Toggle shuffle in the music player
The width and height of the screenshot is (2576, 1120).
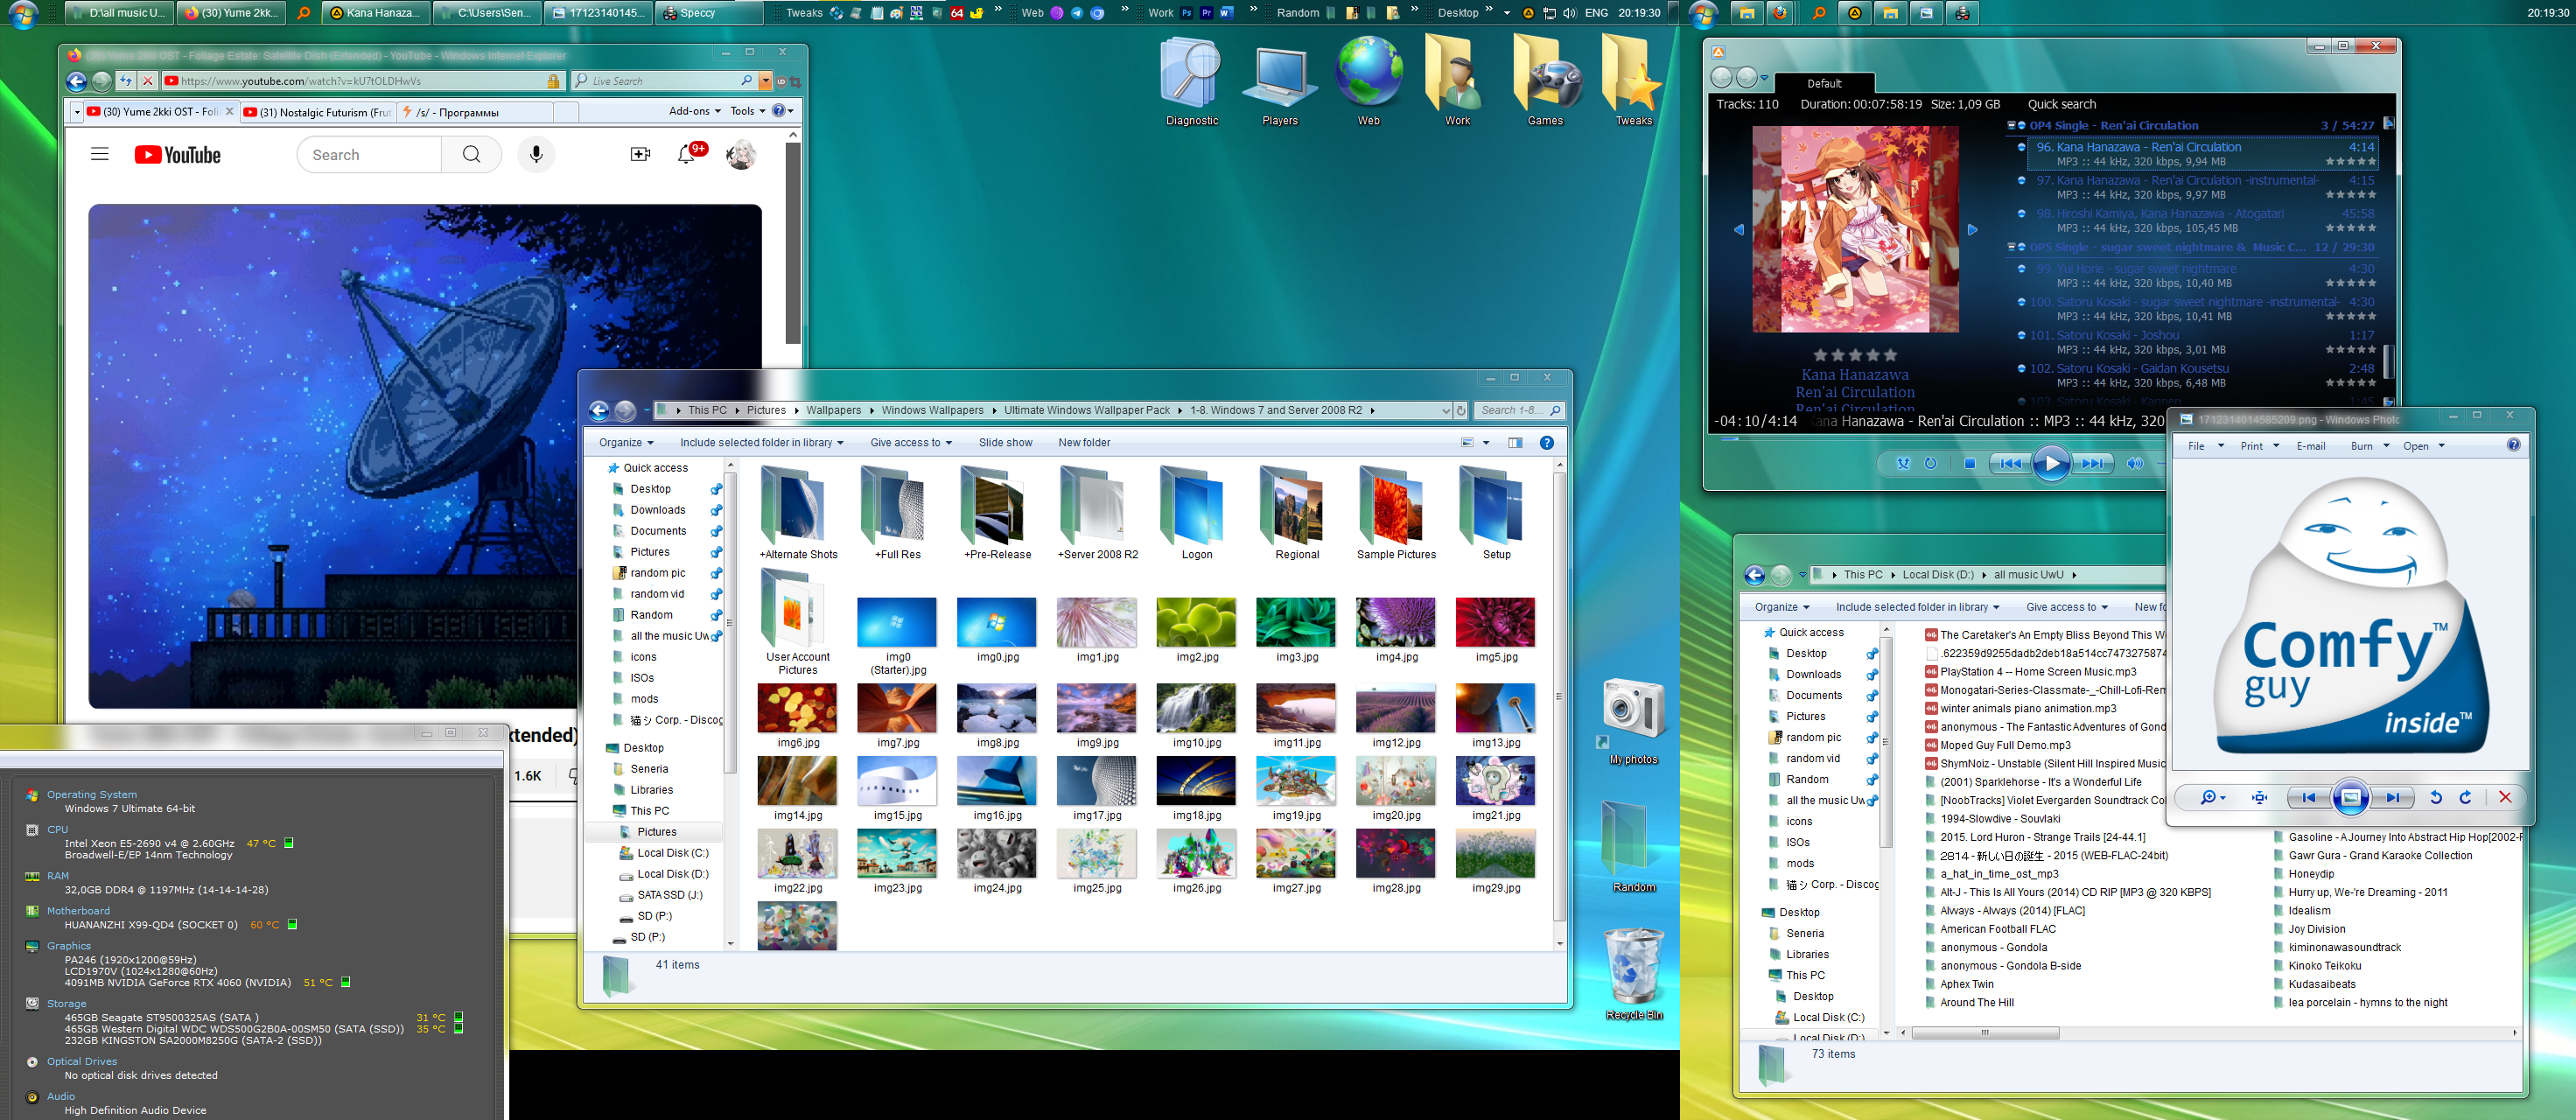tap(1904, 463)
